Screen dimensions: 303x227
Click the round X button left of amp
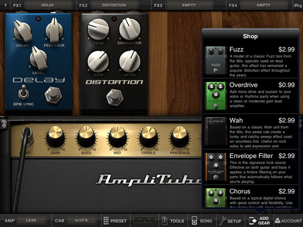(x=4, y=126)
